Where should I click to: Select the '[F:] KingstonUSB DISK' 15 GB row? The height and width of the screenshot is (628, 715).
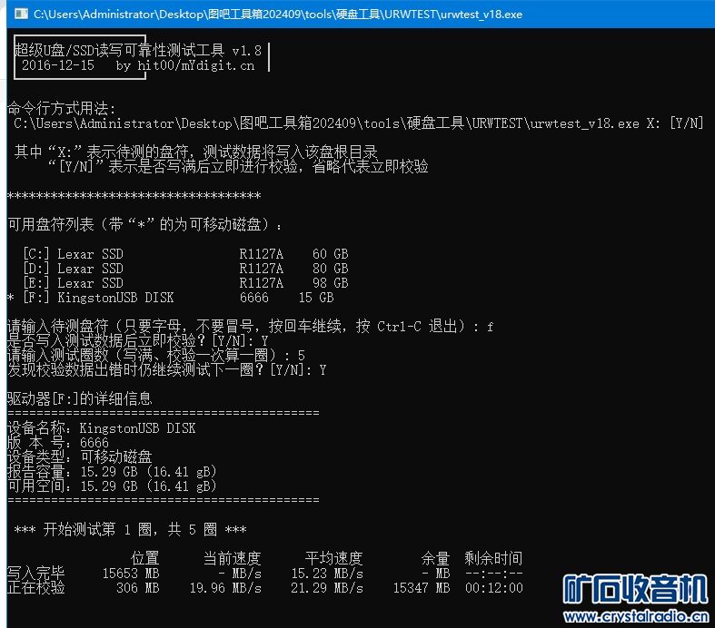(x=171, y=298)
